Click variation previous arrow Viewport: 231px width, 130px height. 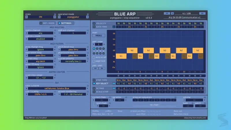click(x=113, y=100)
